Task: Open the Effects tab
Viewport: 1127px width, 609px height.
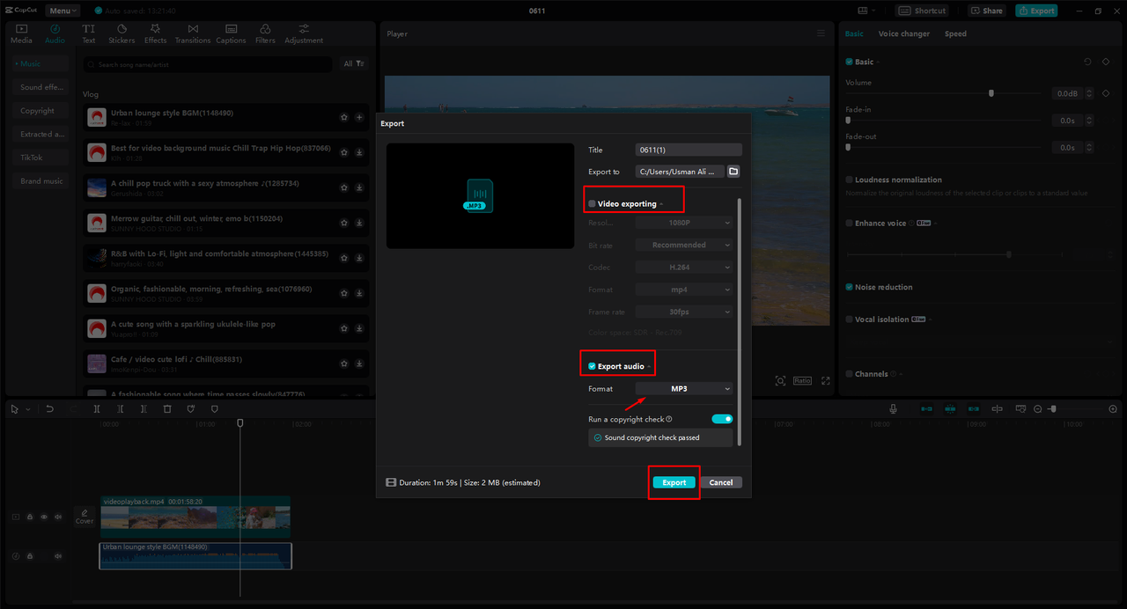Action: tap(156, 34)
